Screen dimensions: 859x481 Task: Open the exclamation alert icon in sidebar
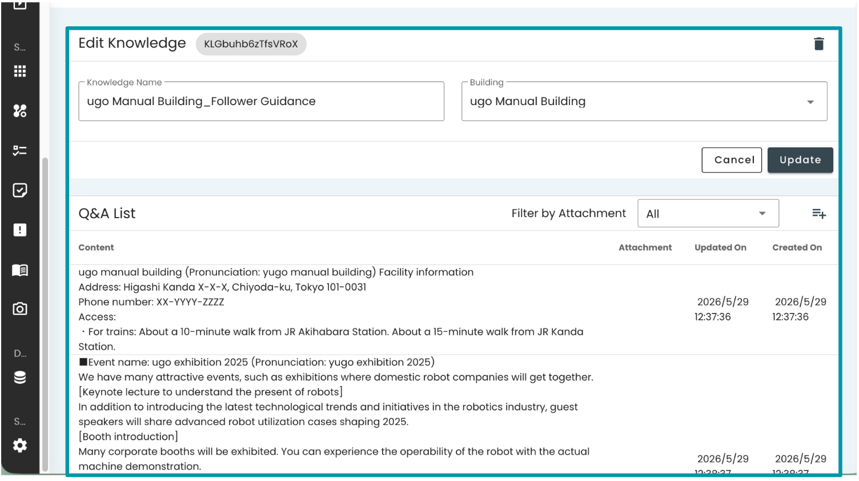click(20, 230)
